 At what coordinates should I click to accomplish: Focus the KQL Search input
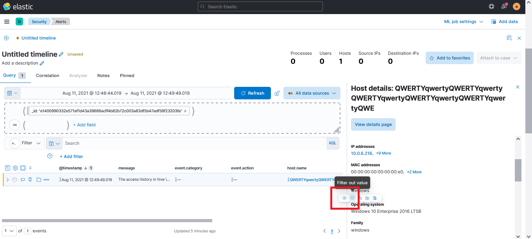click(194, 143)
